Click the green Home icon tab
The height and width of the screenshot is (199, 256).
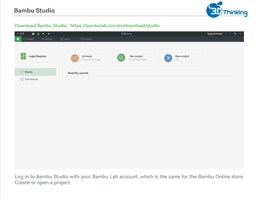click(18, 39)
